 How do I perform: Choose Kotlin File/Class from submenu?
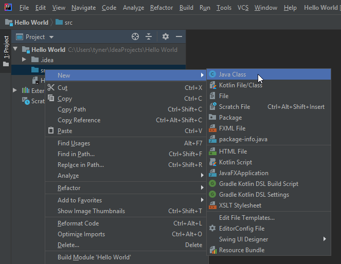(240, 85)
